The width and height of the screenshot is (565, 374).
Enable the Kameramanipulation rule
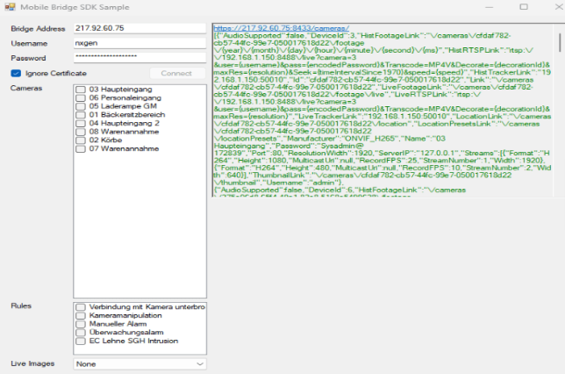pyautogui.click(x=81, y=314)
